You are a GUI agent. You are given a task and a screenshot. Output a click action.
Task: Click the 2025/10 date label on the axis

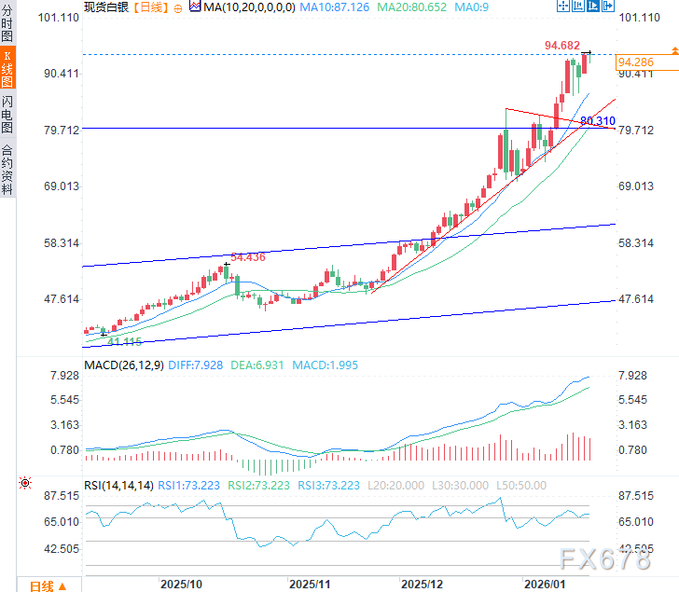tap(181, 585)
